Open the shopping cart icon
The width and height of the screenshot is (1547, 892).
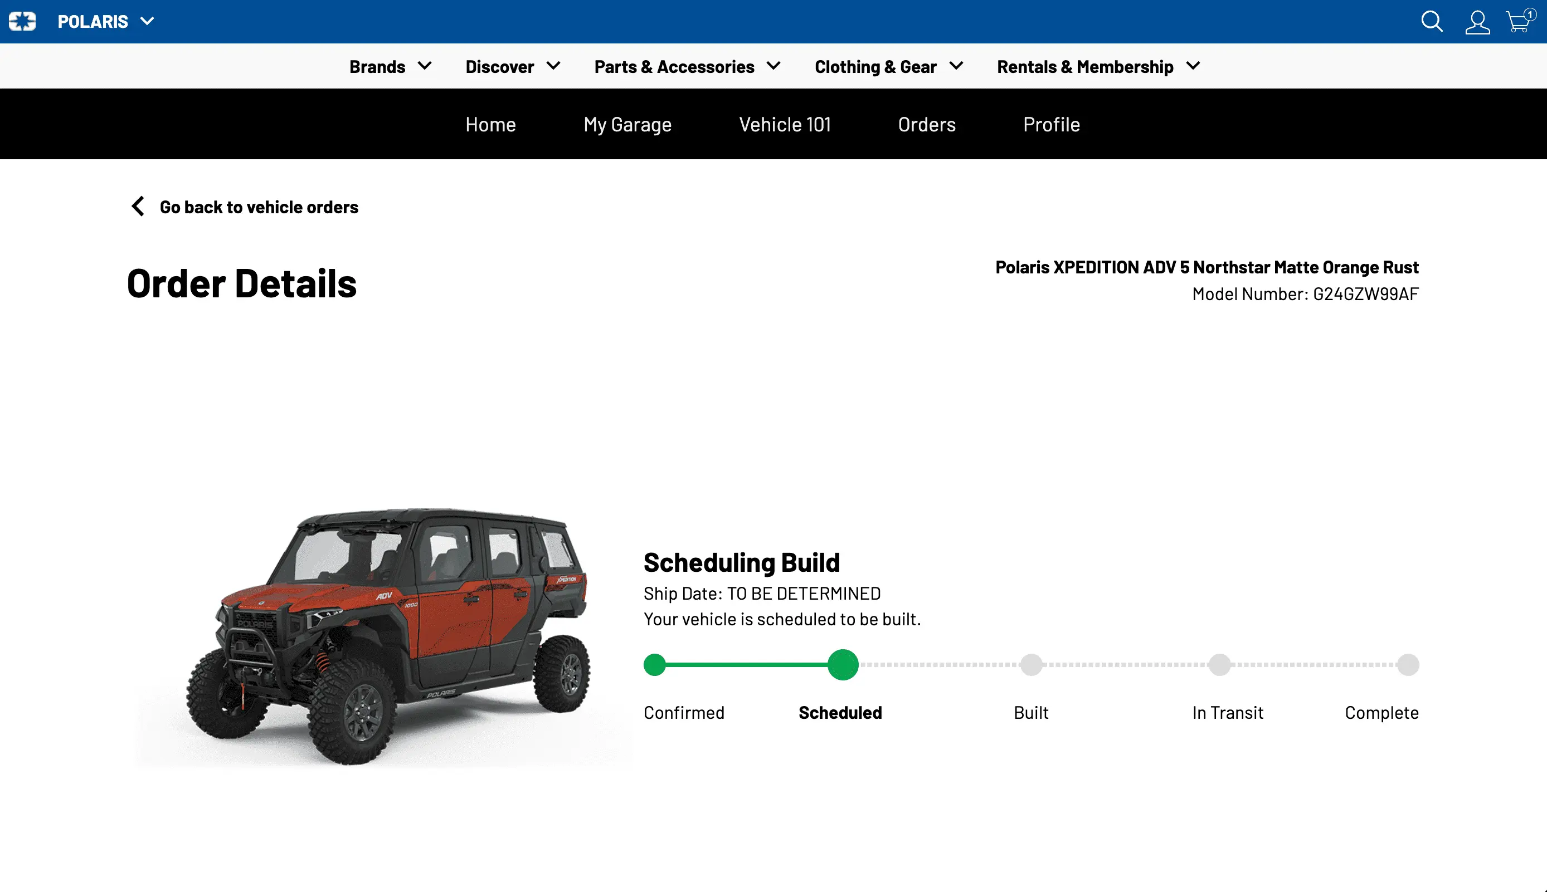(x=1518, y=22)
